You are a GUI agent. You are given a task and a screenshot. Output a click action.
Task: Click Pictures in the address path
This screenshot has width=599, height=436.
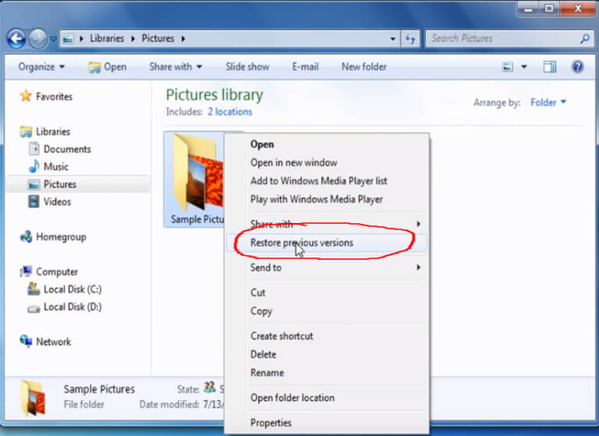click(158, 38)
